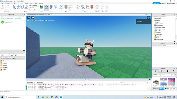Open the All Messages output filter

tap(31, 82)
